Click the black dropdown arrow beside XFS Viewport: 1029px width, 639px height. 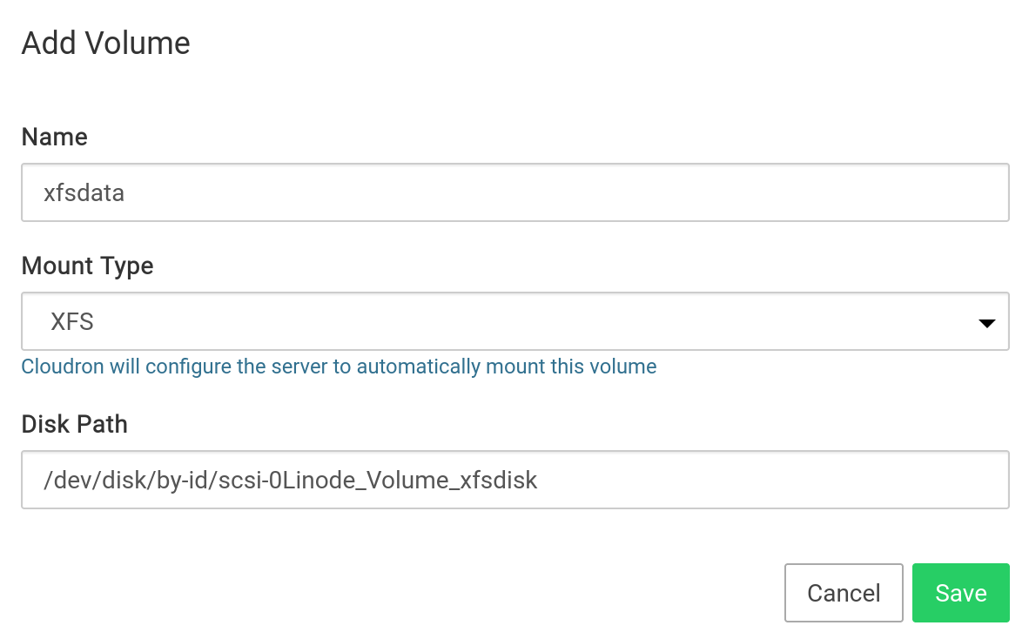(x=986, y=323)
